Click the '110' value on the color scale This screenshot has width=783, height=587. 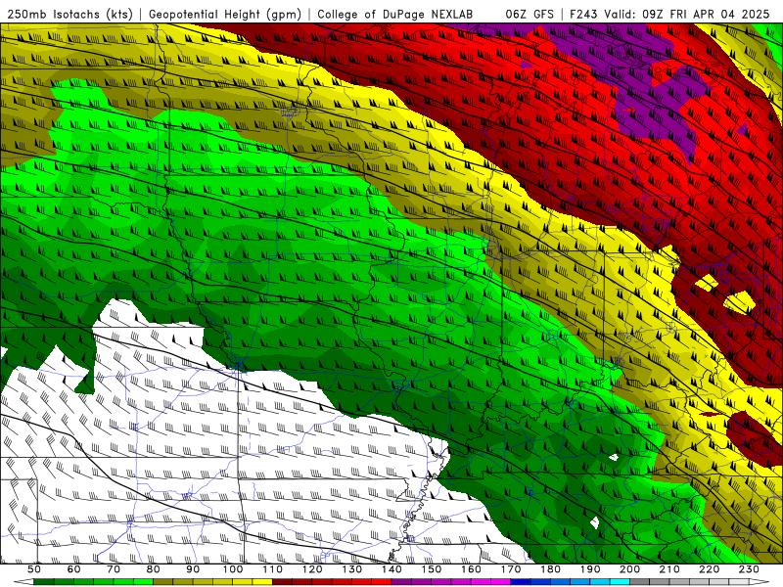point(272,569)
